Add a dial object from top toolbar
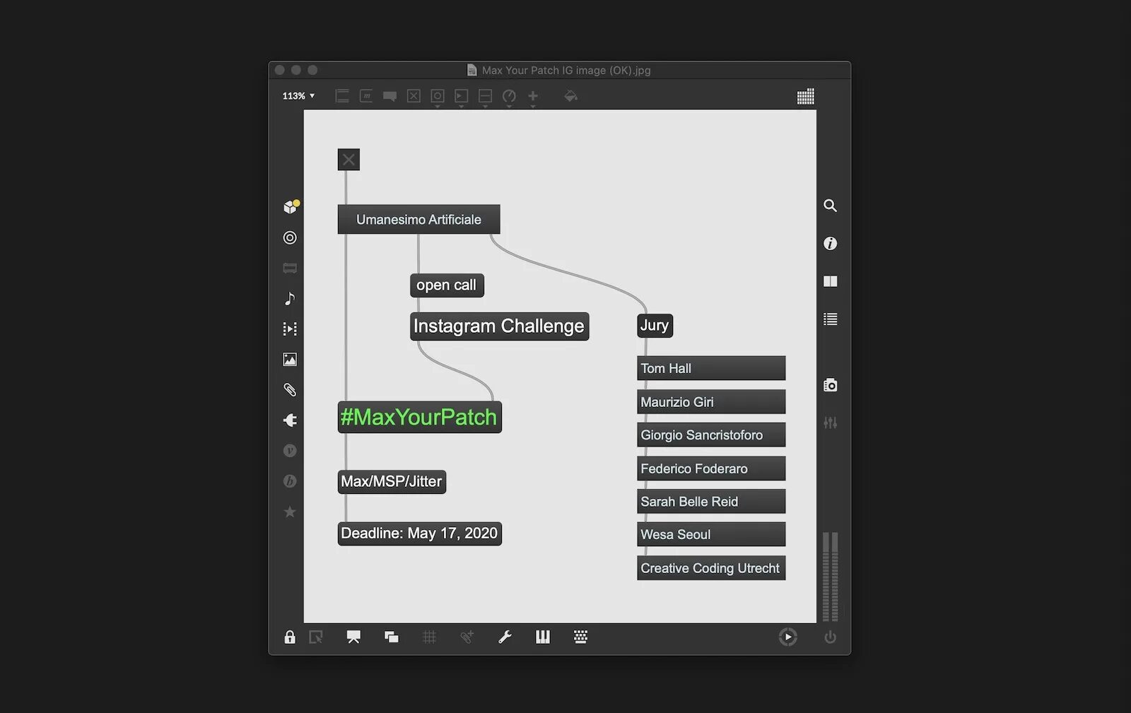 click(x=509, y=96)
